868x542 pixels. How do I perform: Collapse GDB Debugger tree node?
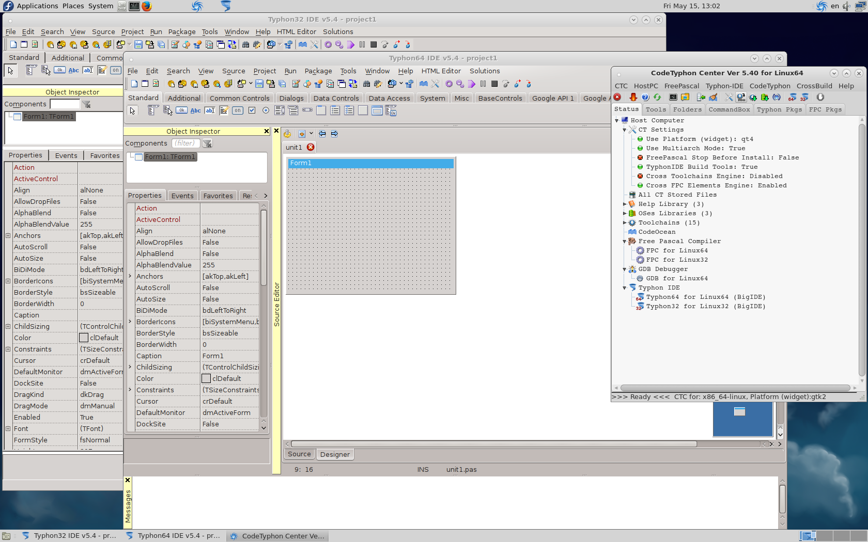click(624, 269)
